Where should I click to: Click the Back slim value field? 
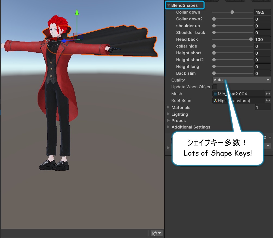click(263, 73)
